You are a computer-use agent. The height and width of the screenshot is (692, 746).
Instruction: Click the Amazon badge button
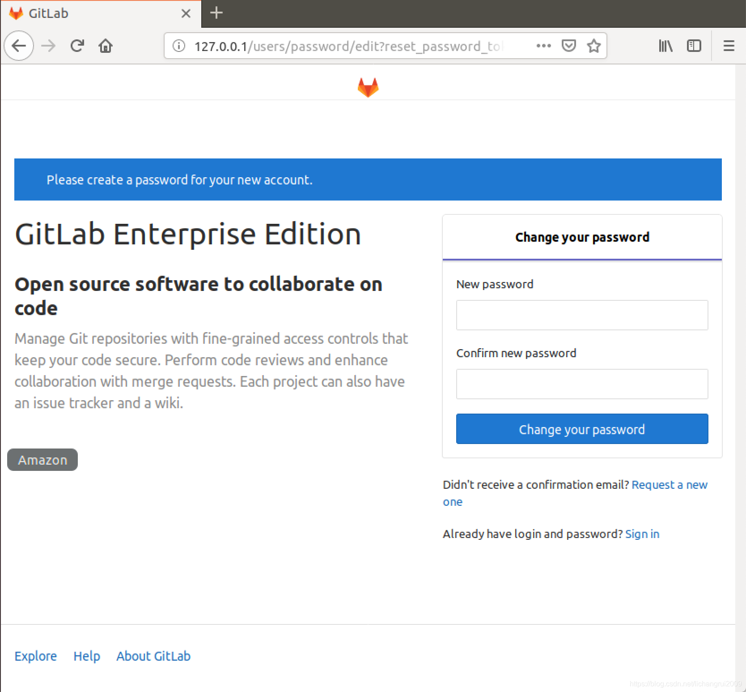point(42,459)
